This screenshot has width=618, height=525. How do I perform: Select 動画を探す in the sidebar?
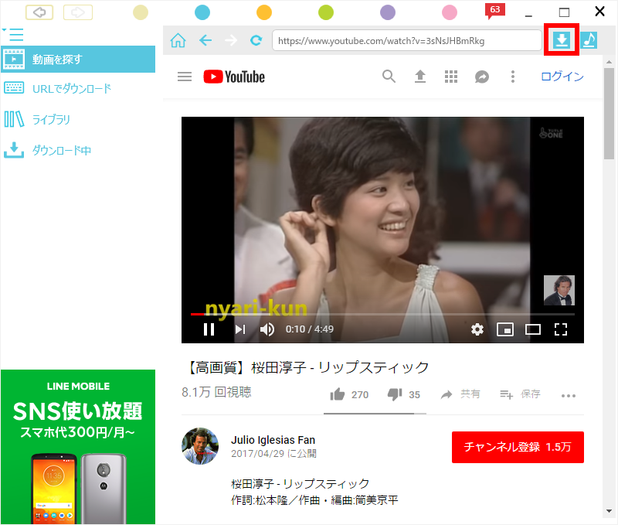coord(78,60)
